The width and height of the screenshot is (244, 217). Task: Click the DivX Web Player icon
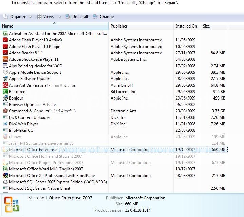(x=5, y=124)
